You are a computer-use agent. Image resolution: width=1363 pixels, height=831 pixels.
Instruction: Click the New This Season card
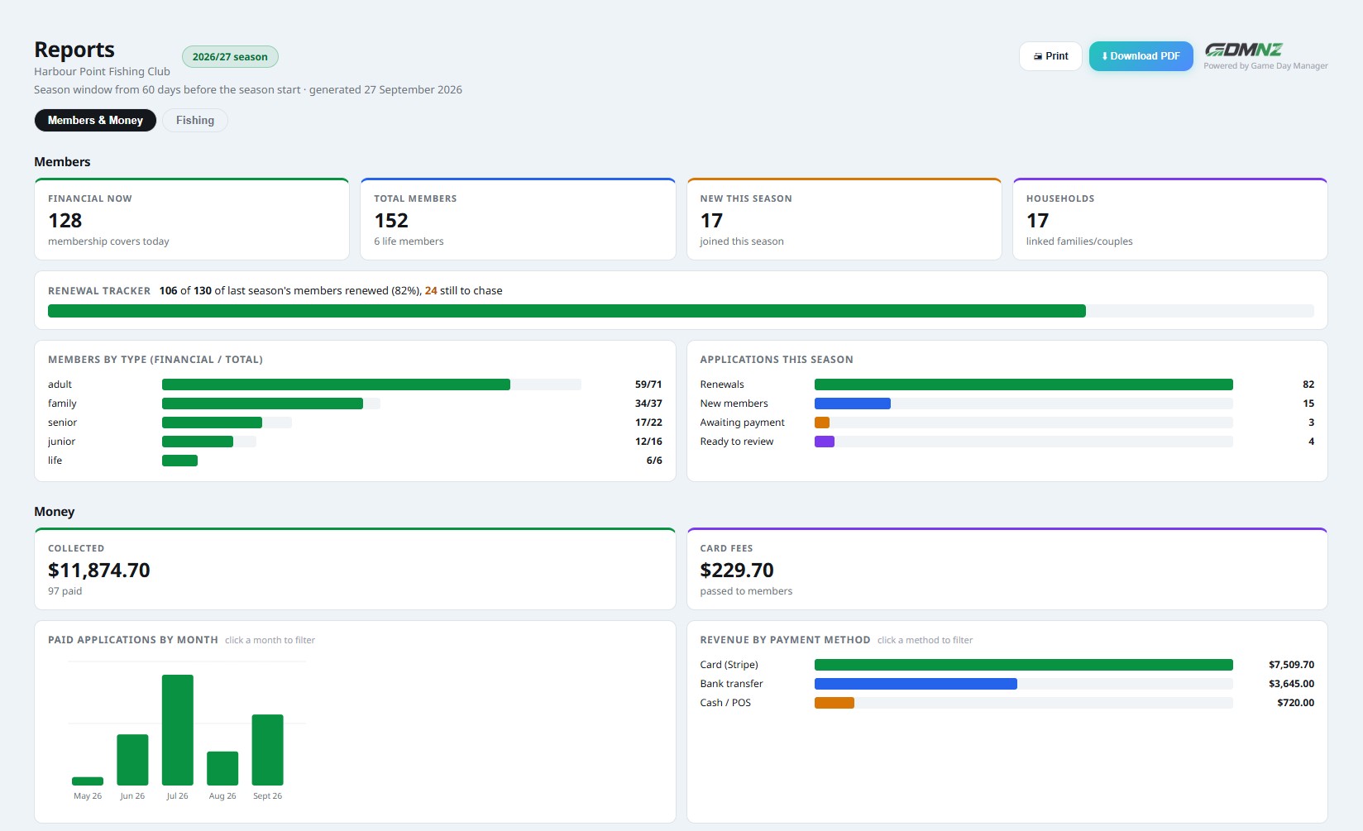click(844, 219)
